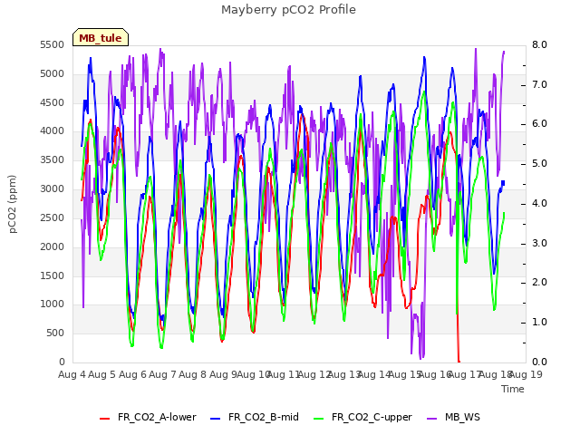This screenshot has width=580, height=435.
Task: Click the 3.0 right axis value
Action: (x=540, y=244)
